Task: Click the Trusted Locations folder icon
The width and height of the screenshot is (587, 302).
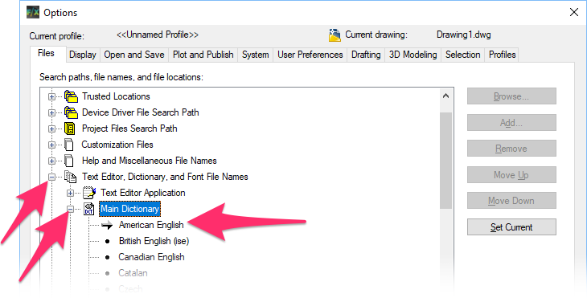Action: 71,96
